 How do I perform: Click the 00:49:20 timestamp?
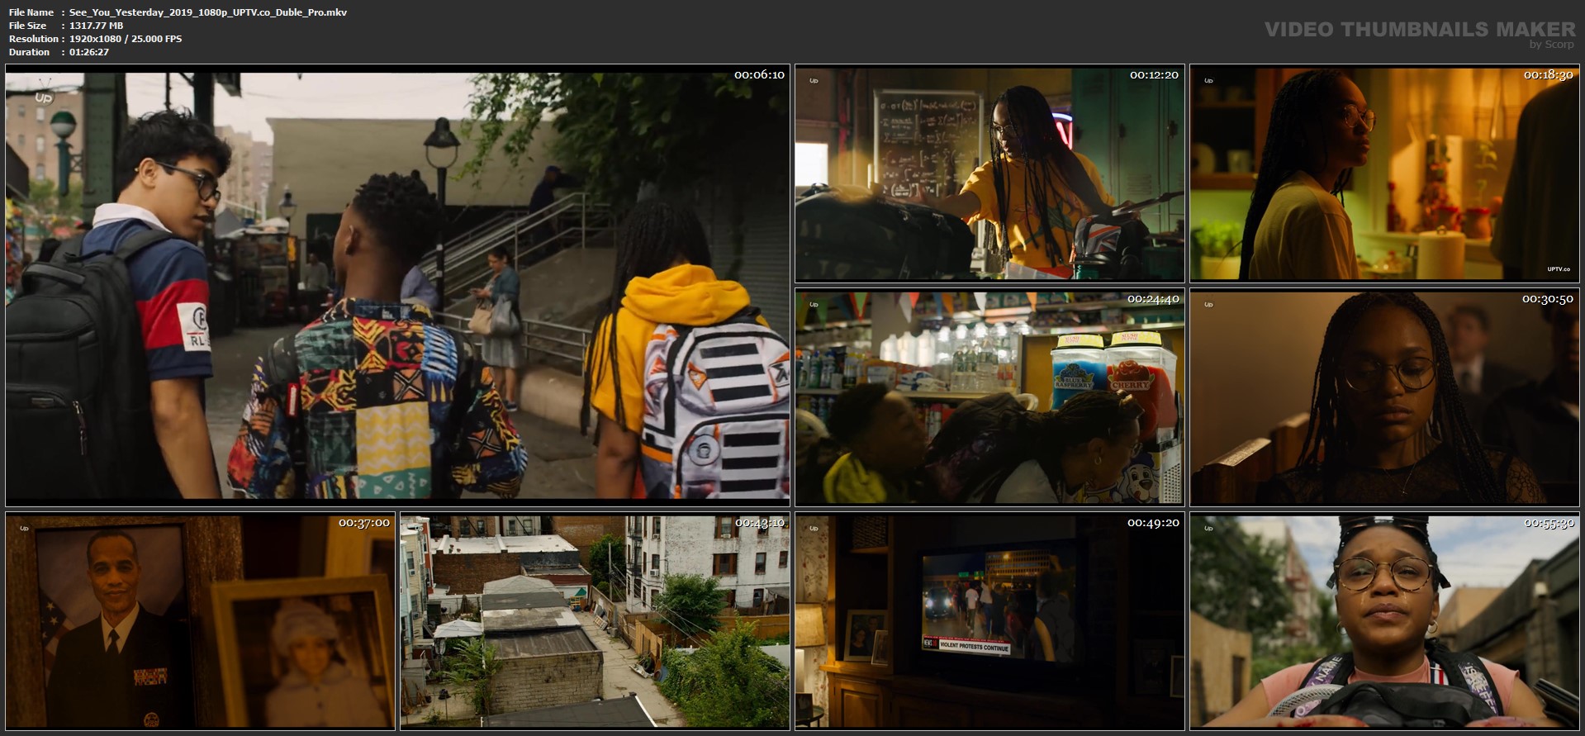pyautogui.click(x=1154, y=523)
